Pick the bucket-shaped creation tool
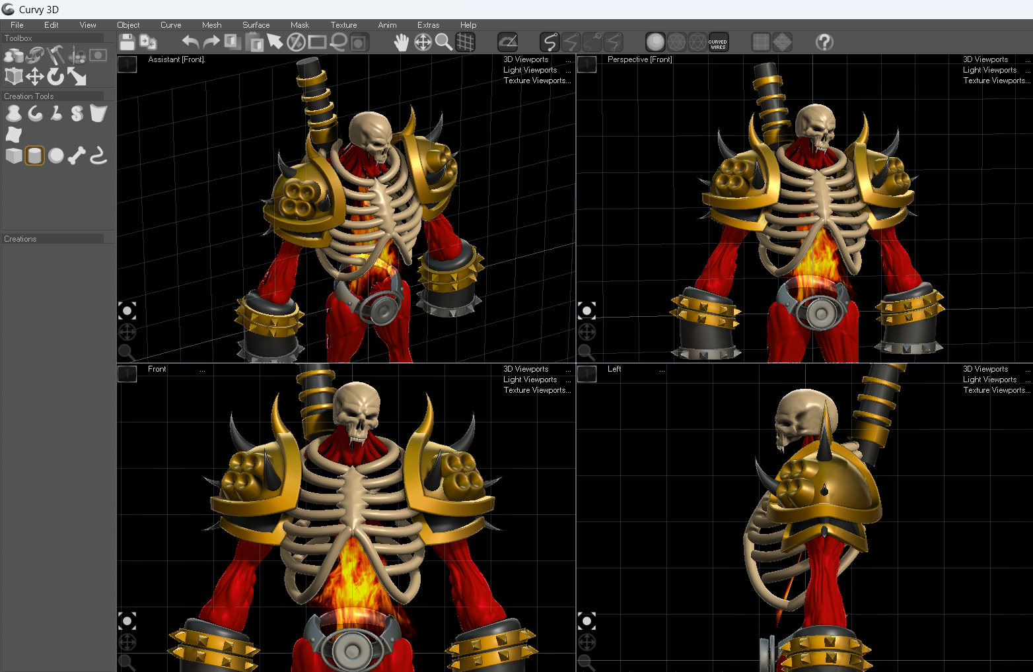Viewport: 1033px width, 672px height. [98, 114]
